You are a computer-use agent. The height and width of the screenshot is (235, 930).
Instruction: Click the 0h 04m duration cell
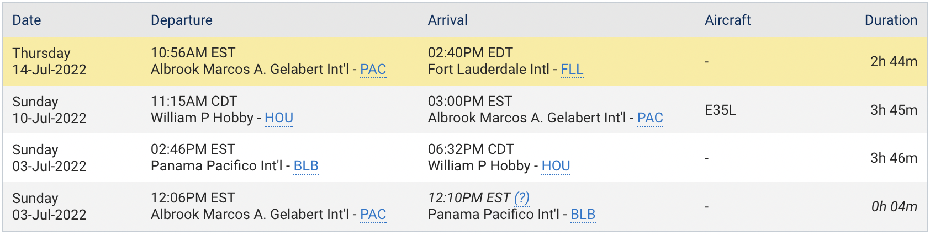pyautogui.click(x=894, y=206)
